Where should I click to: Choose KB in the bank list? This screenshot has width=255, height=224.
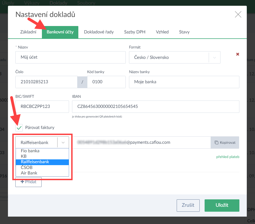point(24,156)
